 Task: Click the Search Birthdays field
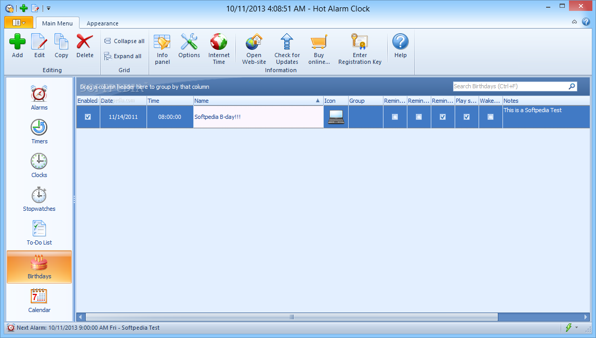[x=510, y=86]
